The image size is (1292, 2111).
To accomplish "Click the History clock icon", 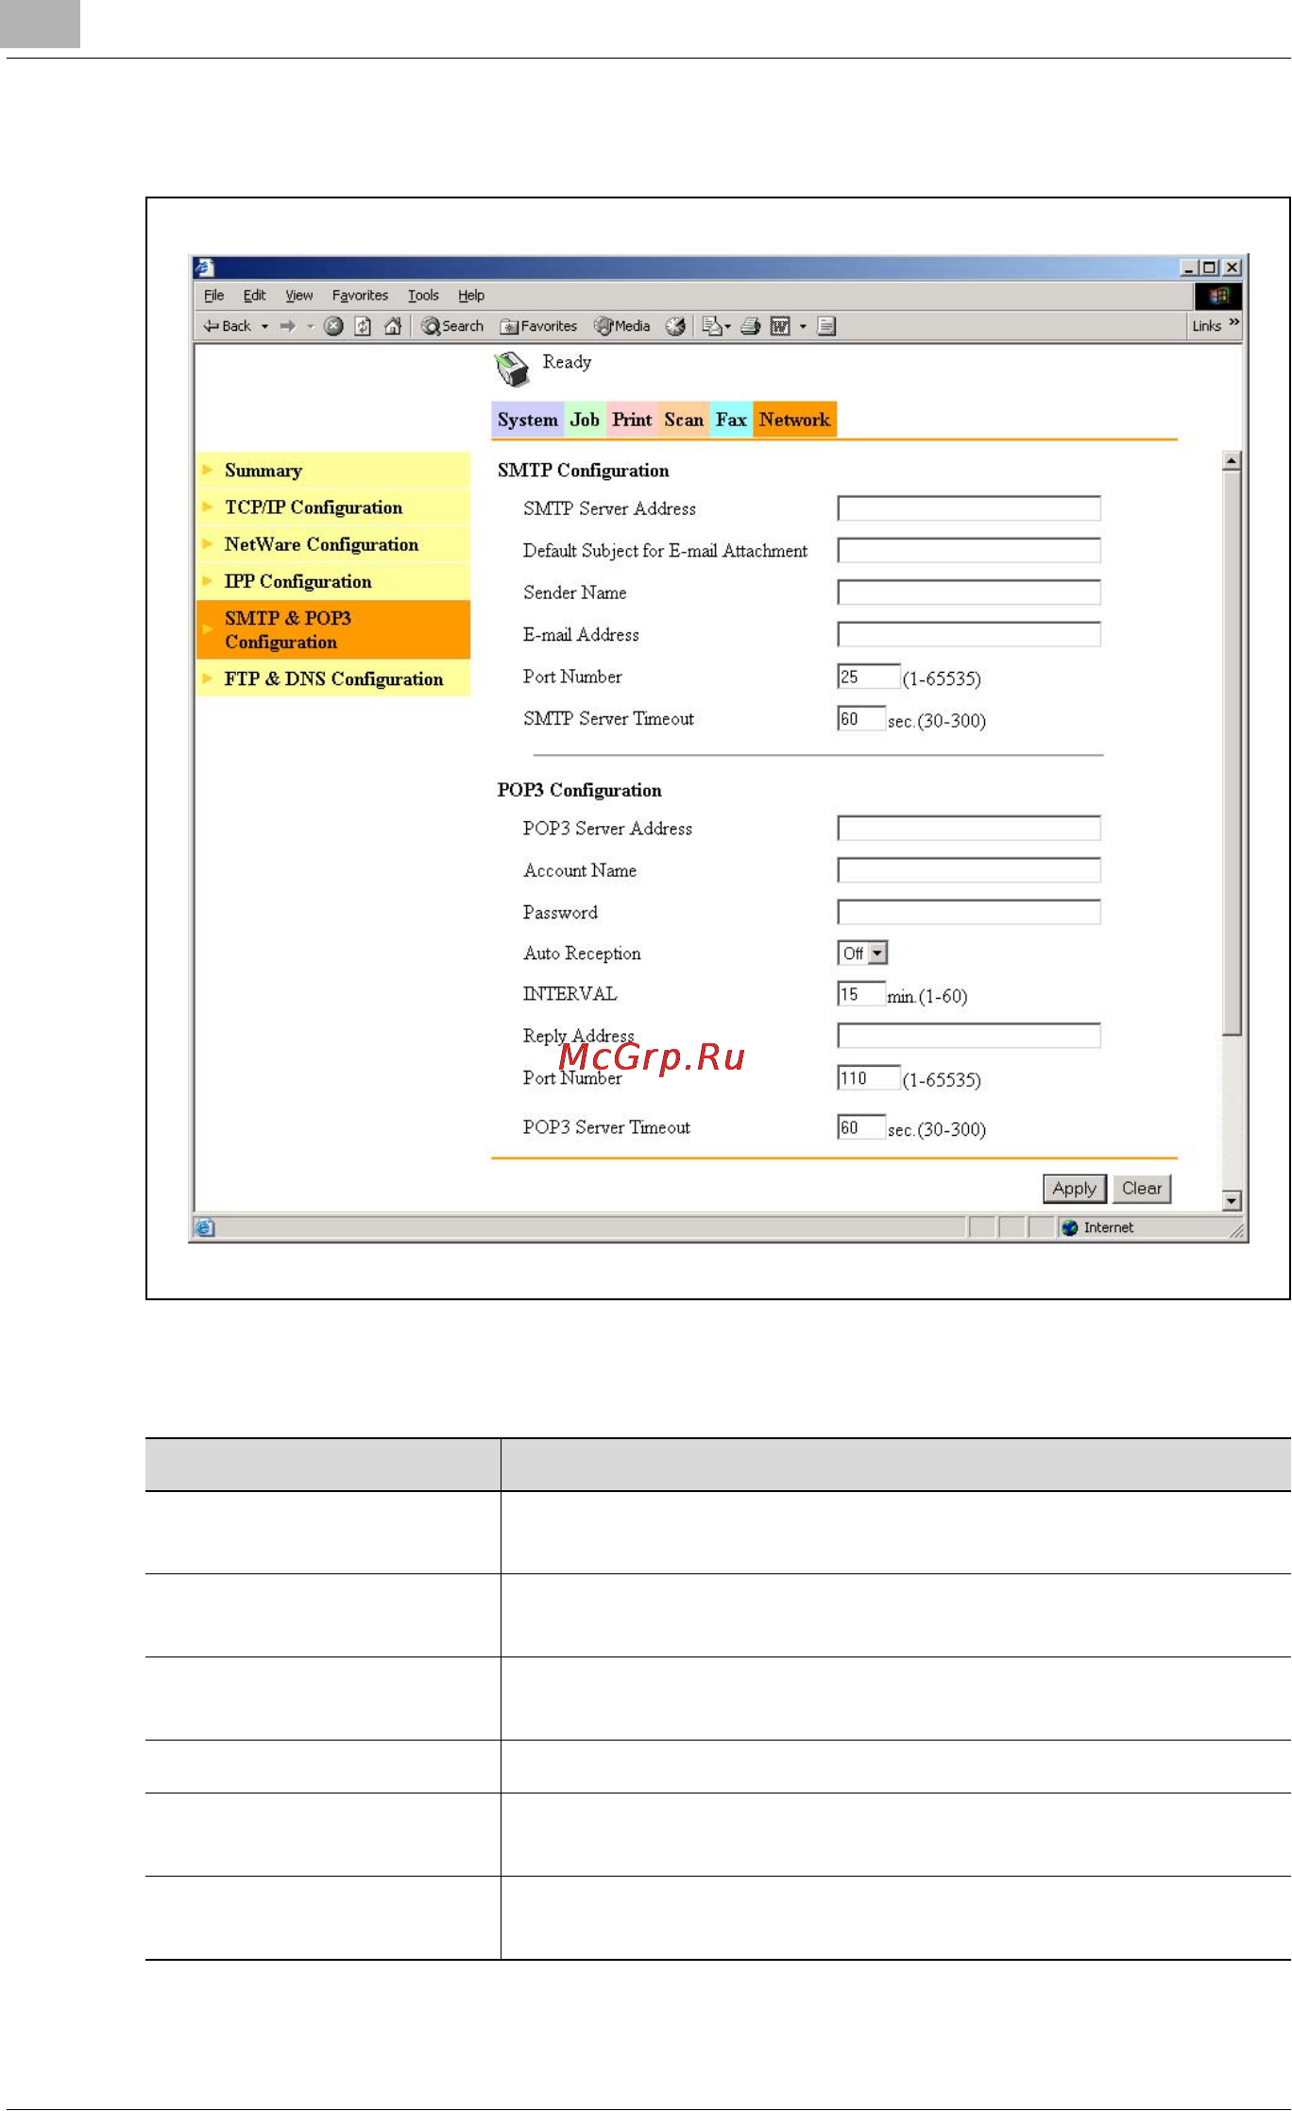I will tap(675, 326).
